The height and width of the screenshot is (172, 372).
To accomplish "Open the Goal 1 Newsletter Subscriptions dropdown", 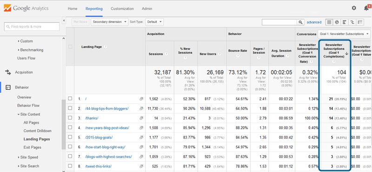I will (x=344, y=34).
